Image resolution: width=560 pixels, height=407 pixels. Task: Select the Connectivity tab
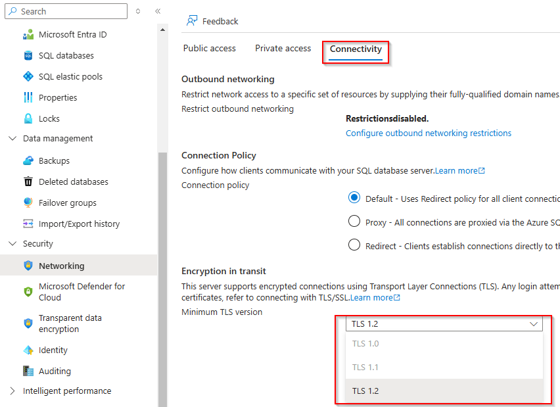tap(356, 49)
